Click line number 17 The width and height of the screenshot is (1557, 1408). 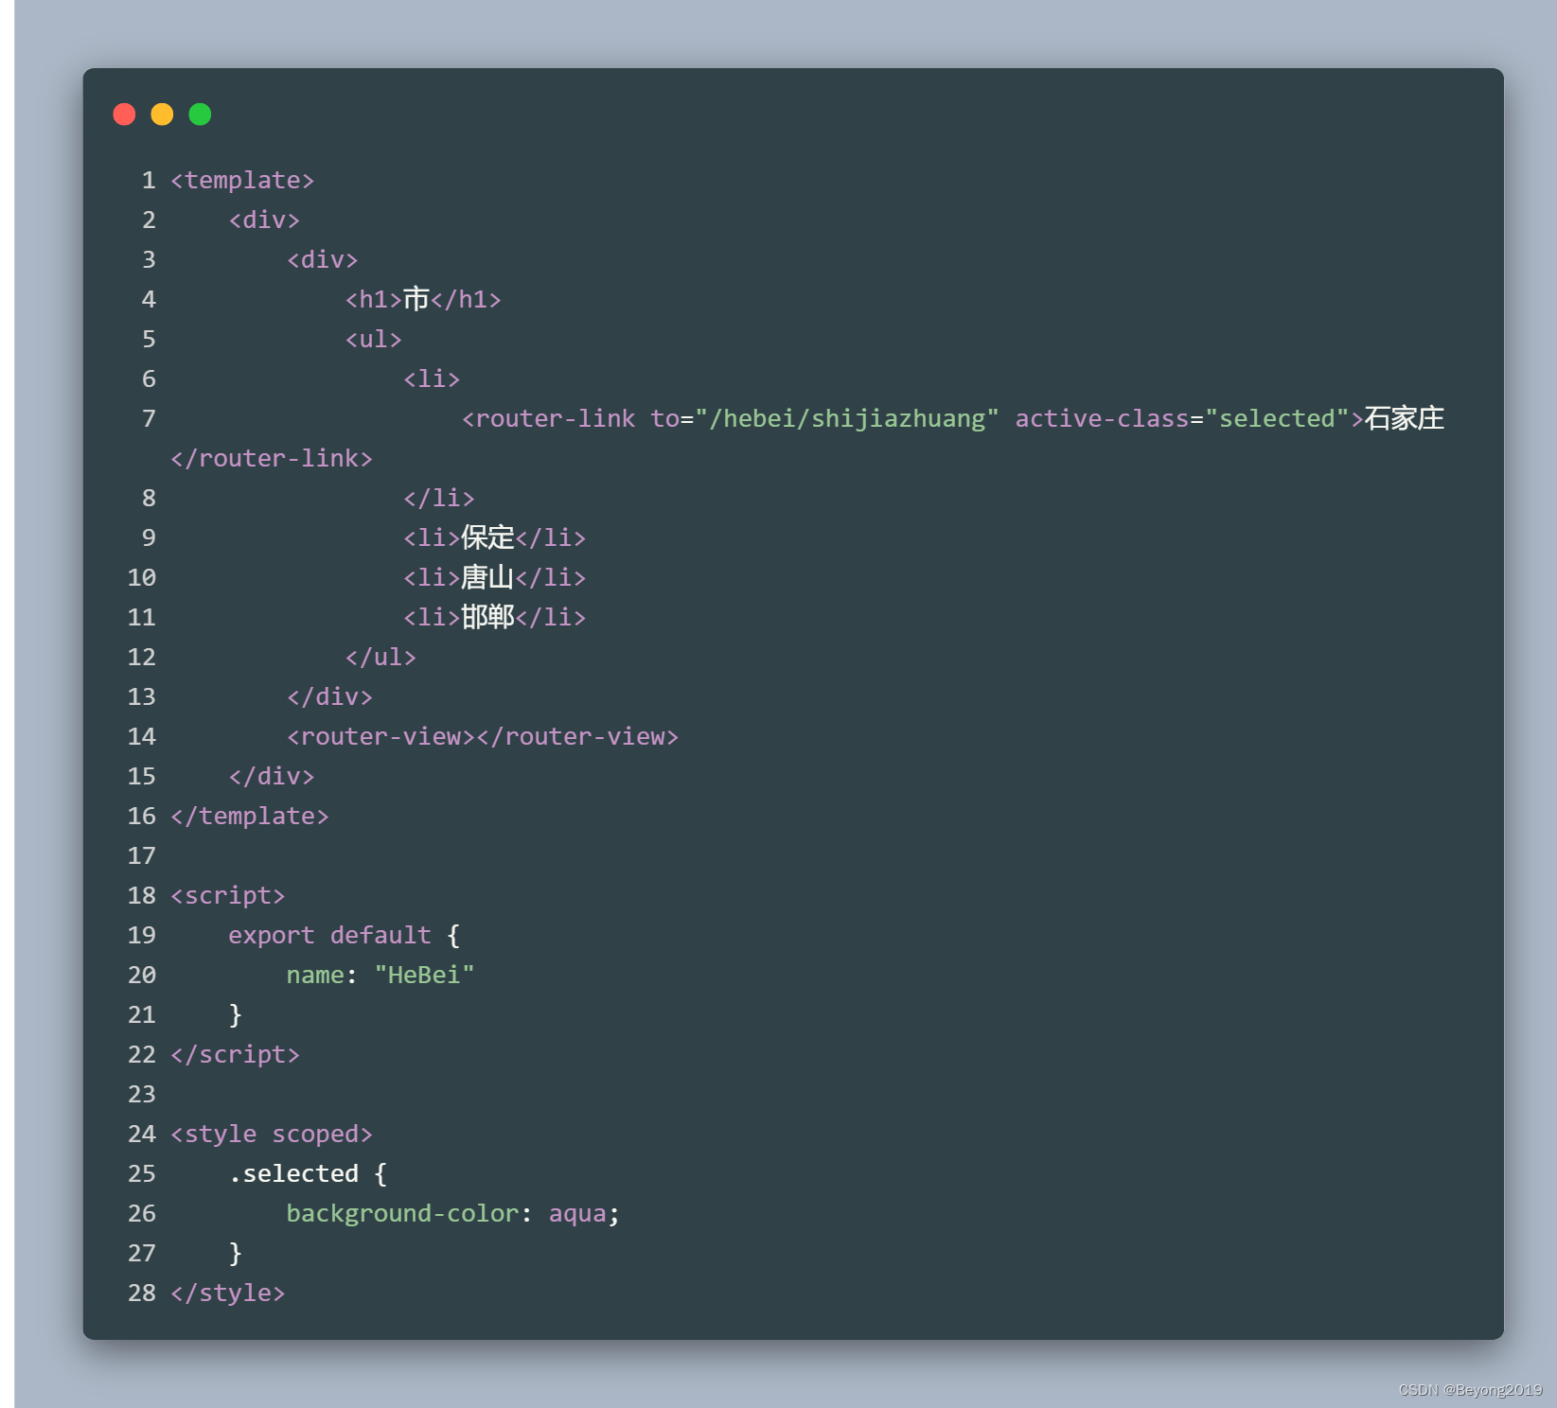(x=141, y=855)
